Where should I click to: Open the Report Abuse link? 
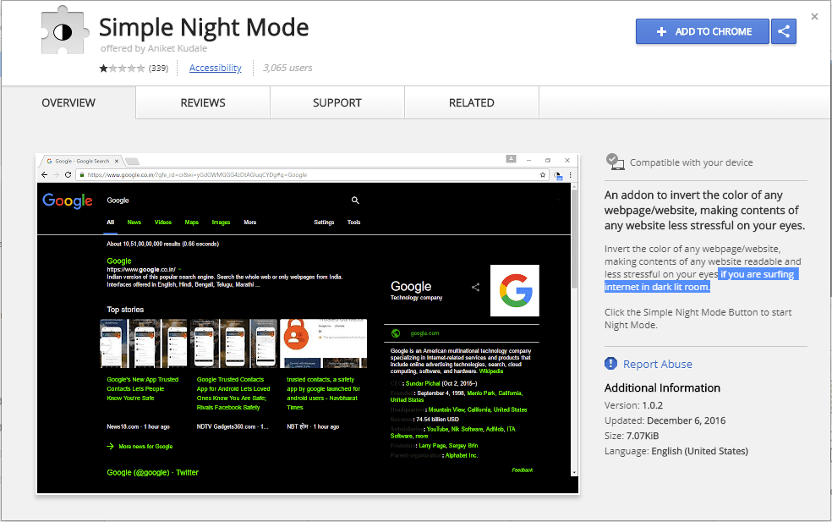pyautogui.click(x=658, y=364)
